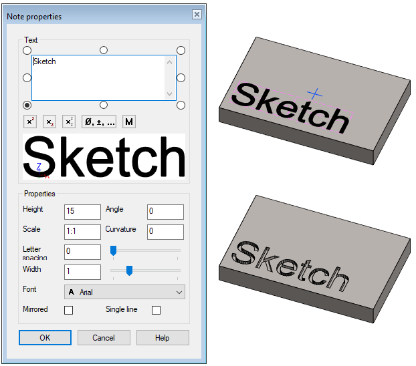
Task: Click the Width slider handle
Action: click(129, 270)
